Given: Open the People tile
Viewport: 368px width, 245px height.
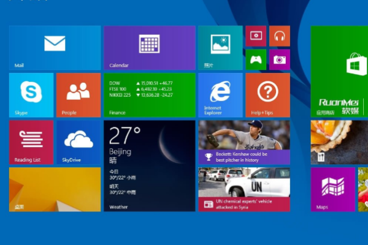Looking at the screenshot, I should click(x=79, y=95).
